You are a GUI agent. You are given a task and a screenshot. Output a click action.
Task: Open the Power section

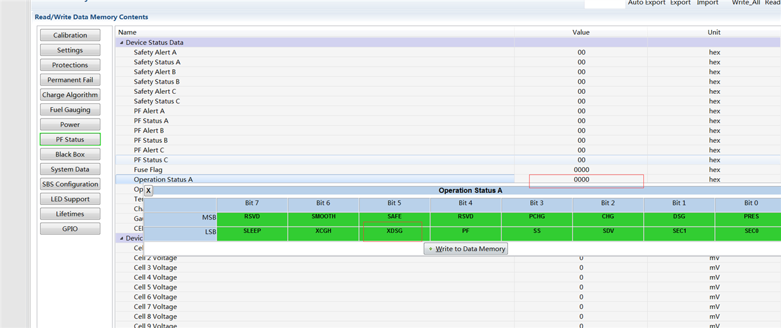[x=70, y=125]
